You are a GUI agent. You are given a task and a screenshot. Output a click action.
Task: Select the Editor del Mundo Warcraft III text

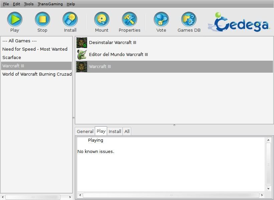click(118, 54)
